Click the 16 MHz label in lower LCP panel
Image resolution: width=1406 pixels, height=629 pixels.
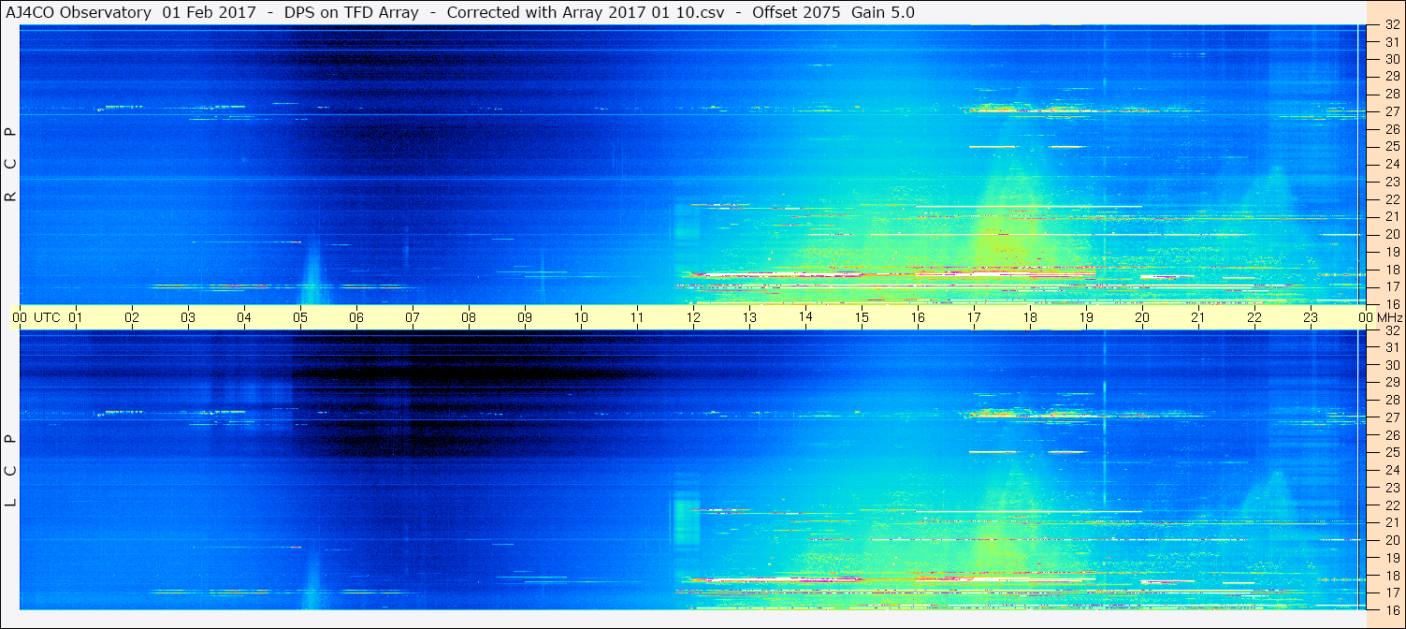pyautogui.click(x=1392, y=609)
